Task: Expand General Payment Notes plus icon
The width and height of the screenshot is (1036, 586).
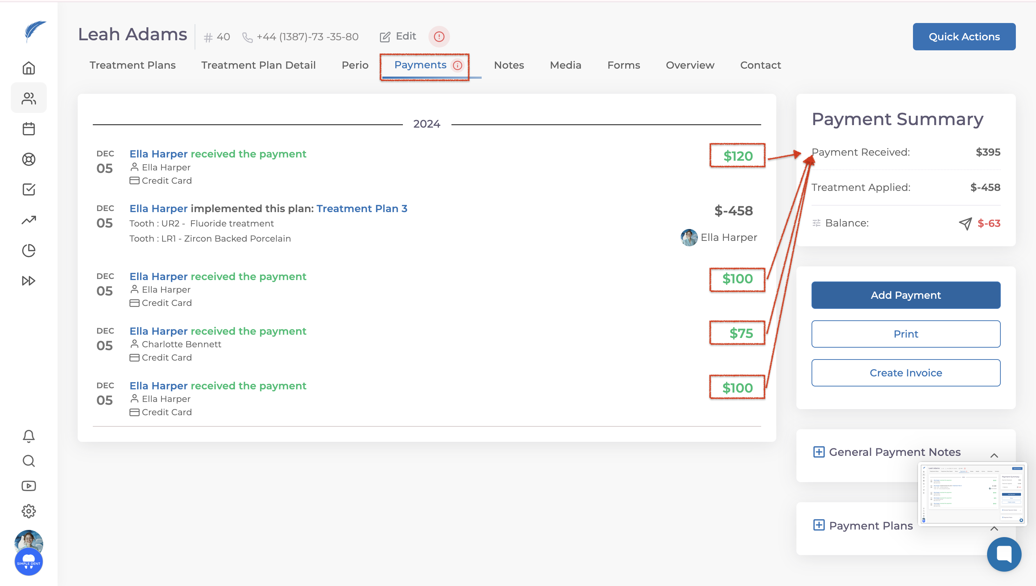Action: click(819, 452)
